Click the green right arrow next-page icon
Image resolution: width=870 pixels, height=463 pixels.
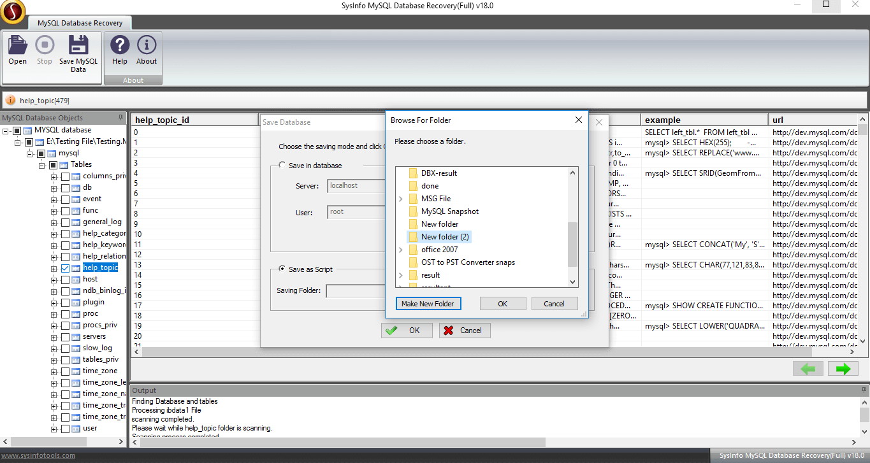(843, 369)
